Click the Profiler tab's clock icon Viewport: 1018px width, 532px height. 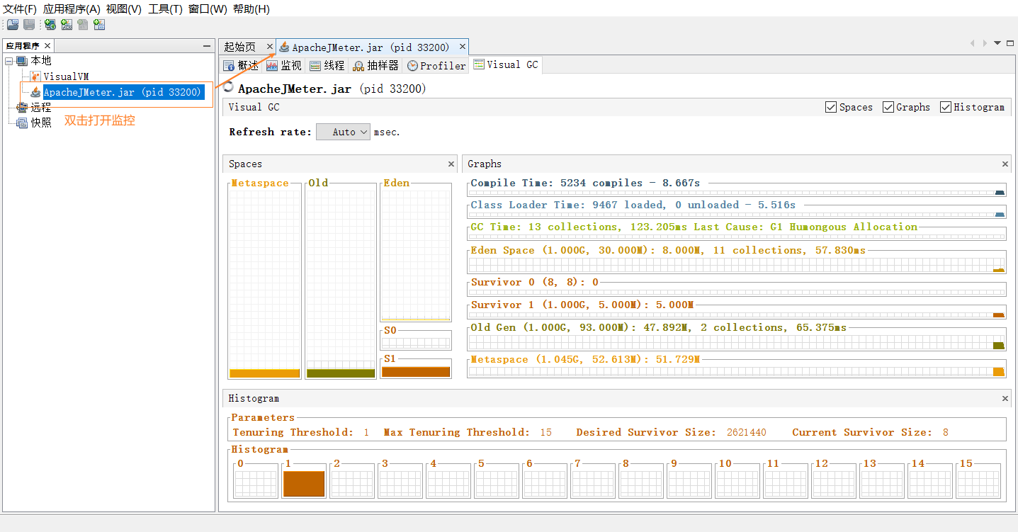tap(412, 66)
